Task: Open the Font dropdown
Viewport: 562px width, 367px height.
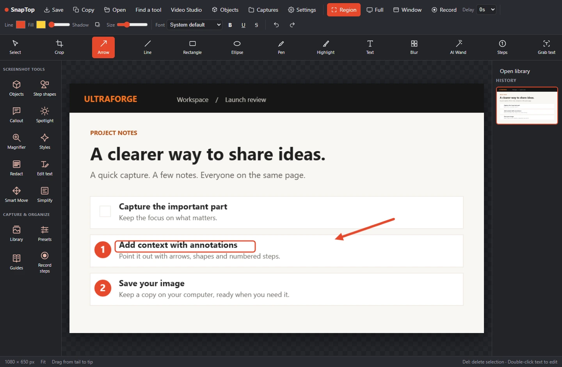Action: point(195,25)
